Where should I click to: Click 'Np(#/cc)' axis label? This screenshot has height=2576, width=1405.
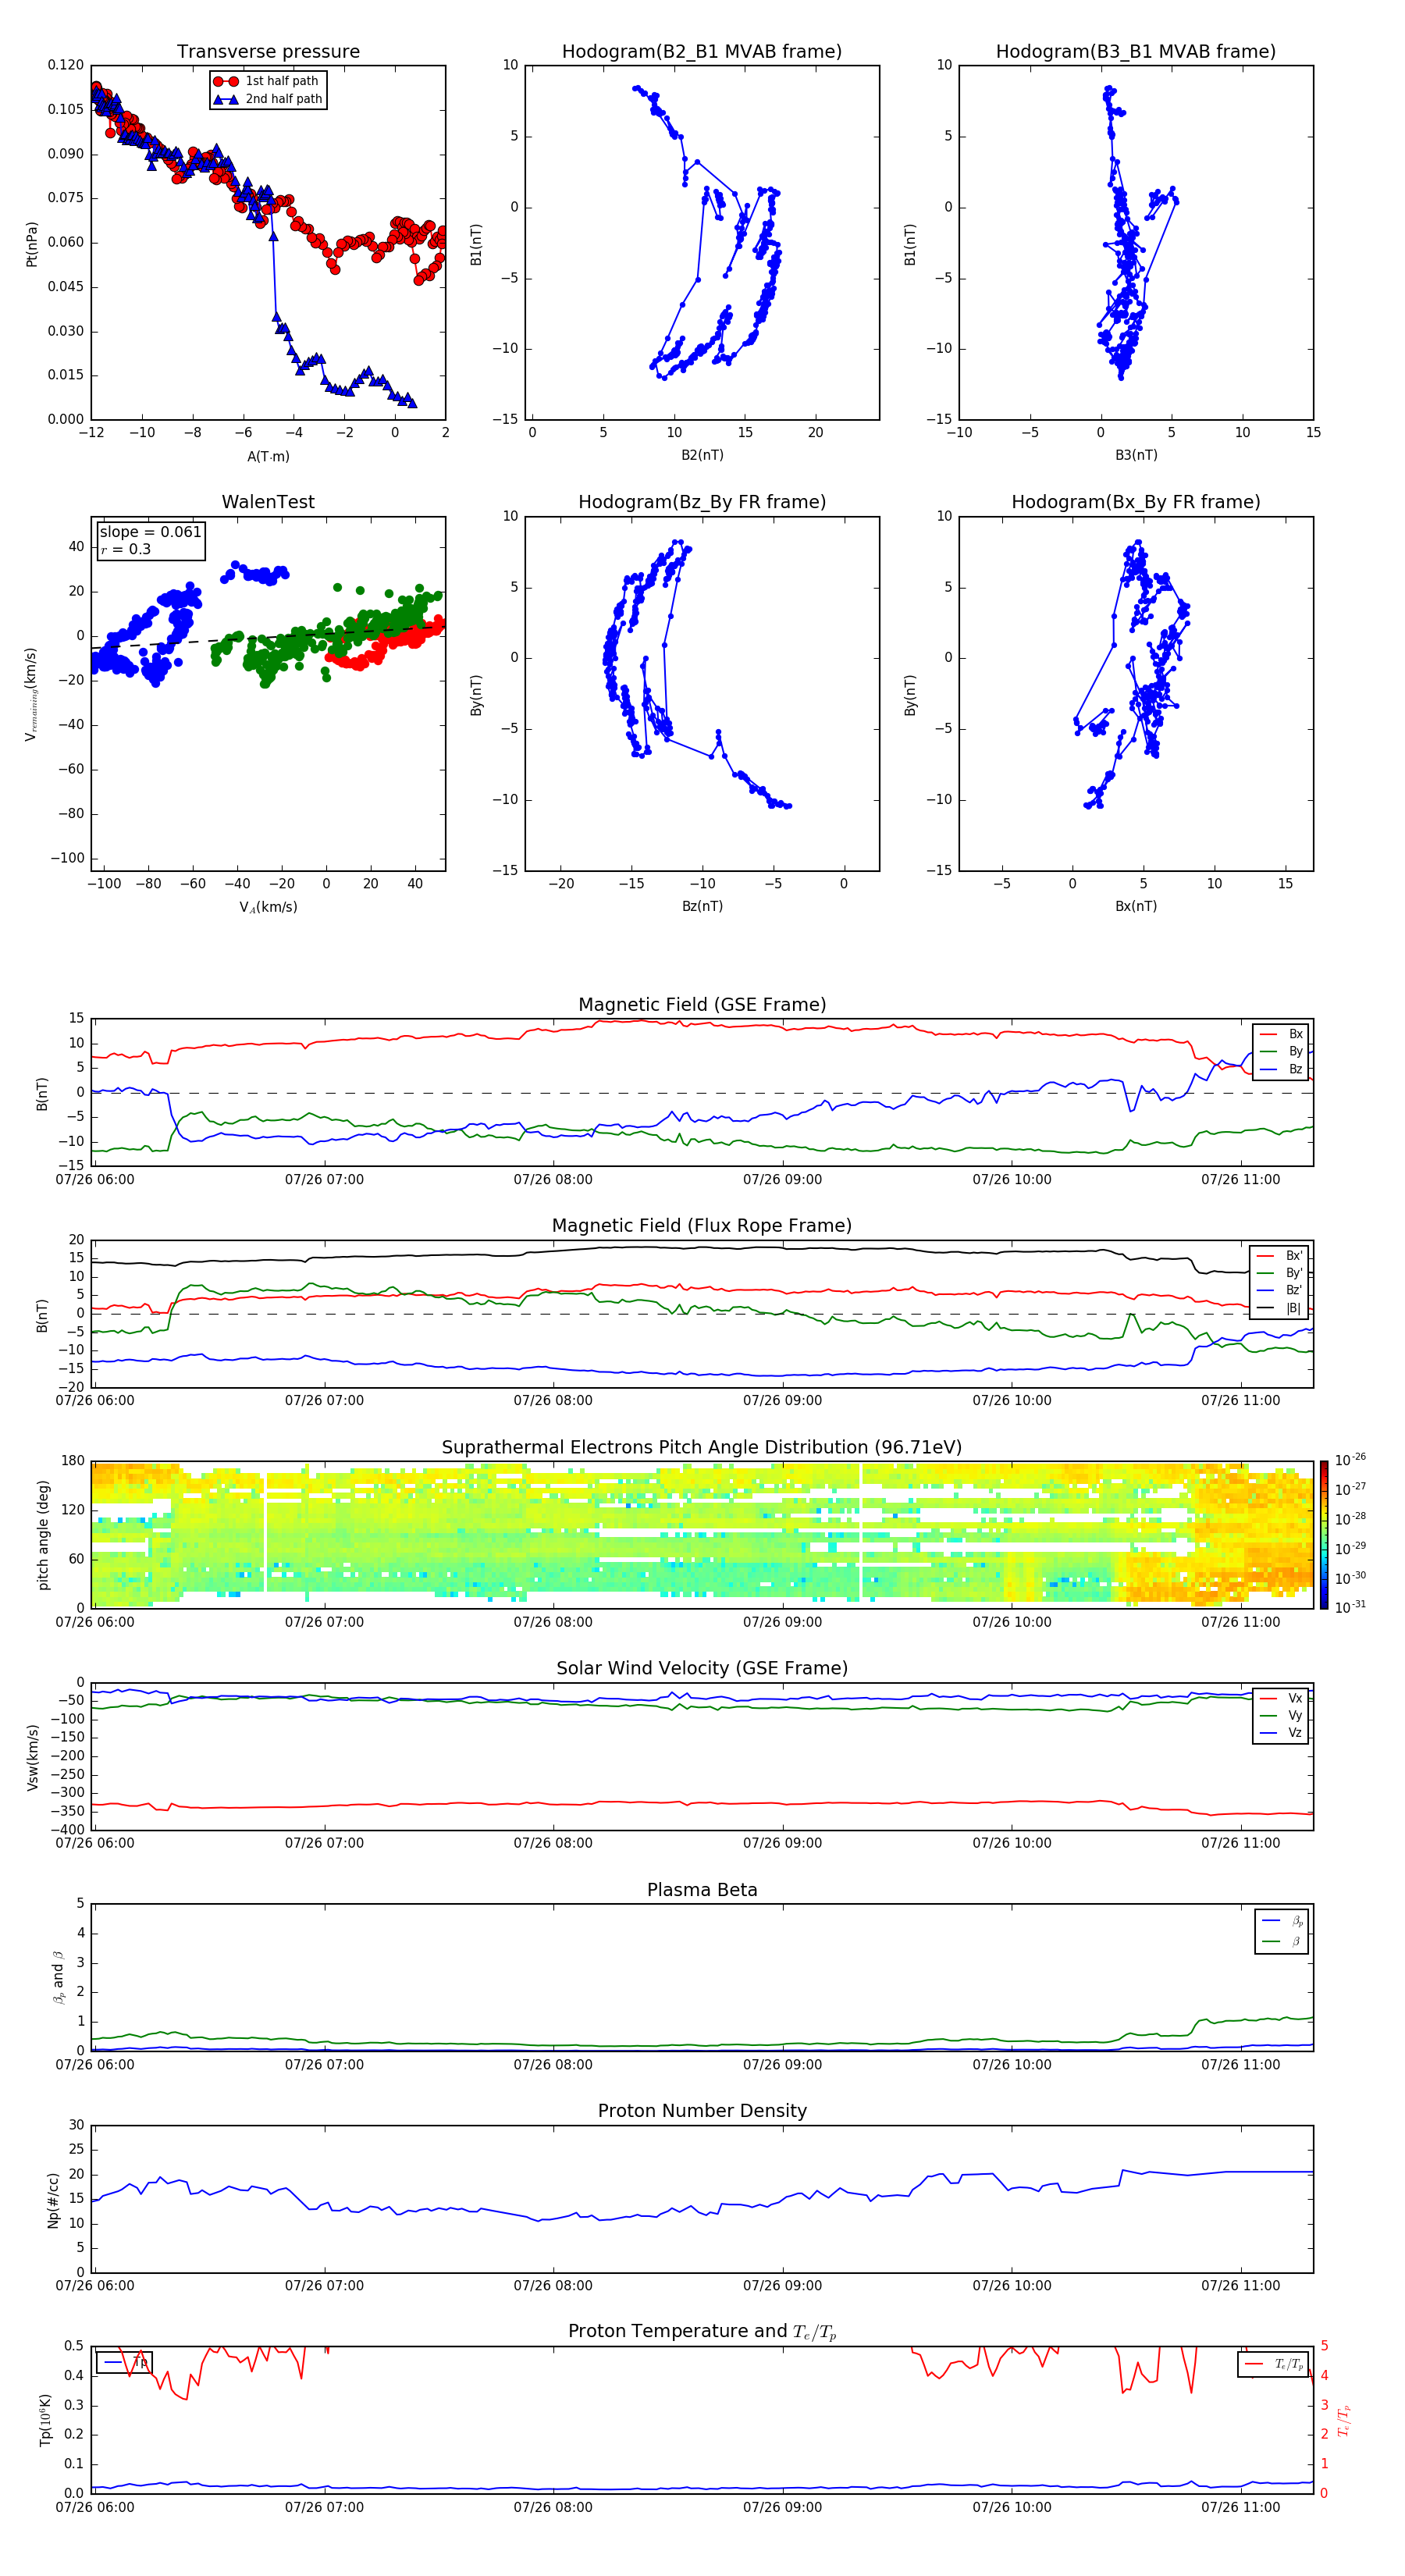tap(53, 2199)
